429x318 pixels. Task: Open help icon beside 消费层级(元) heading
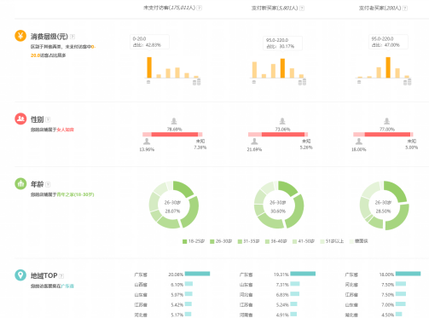point(72,37)
